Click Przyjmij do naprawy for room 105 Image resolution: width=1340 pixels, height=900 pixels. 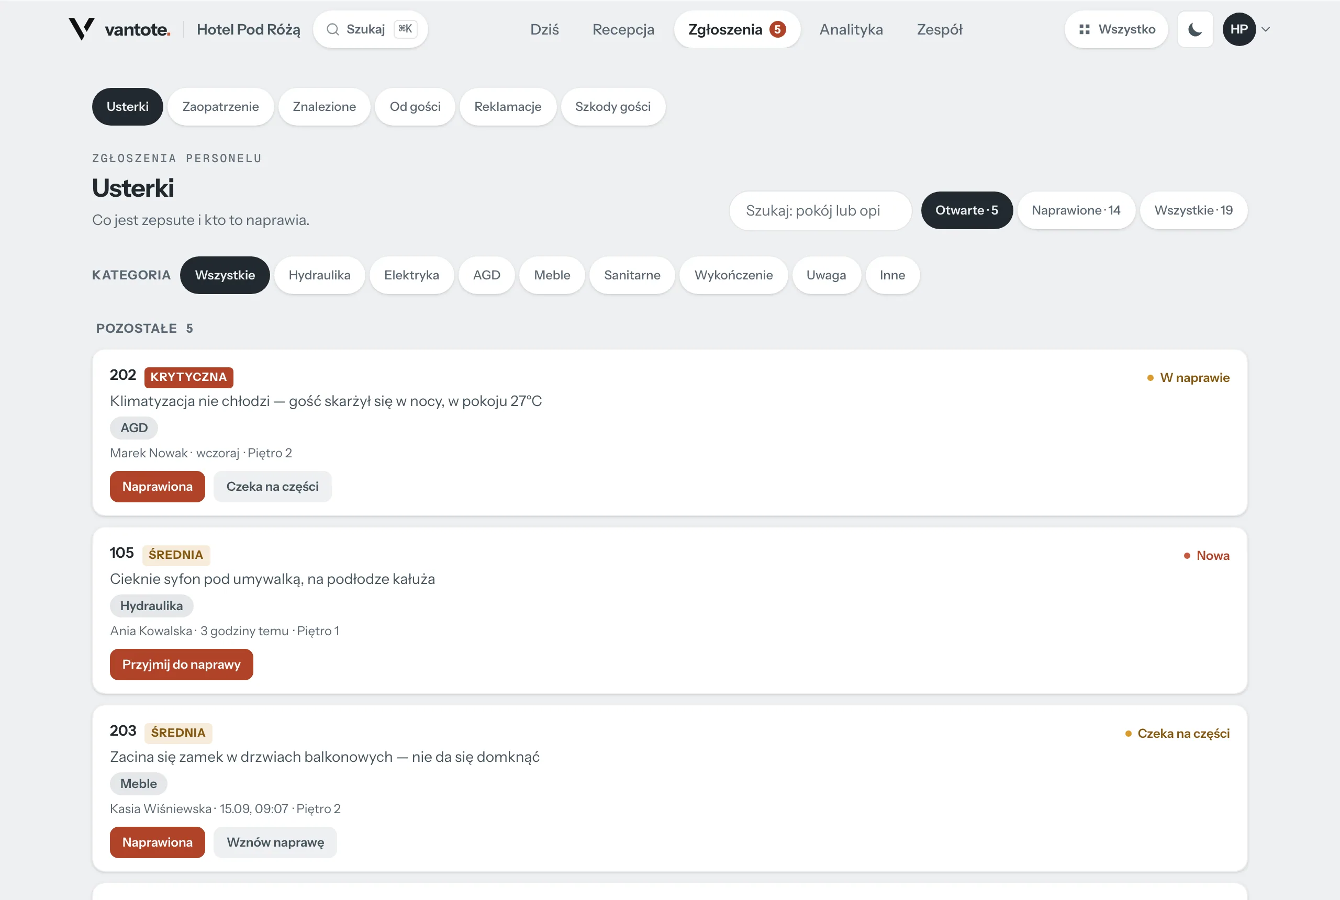[x=182, y=665]
